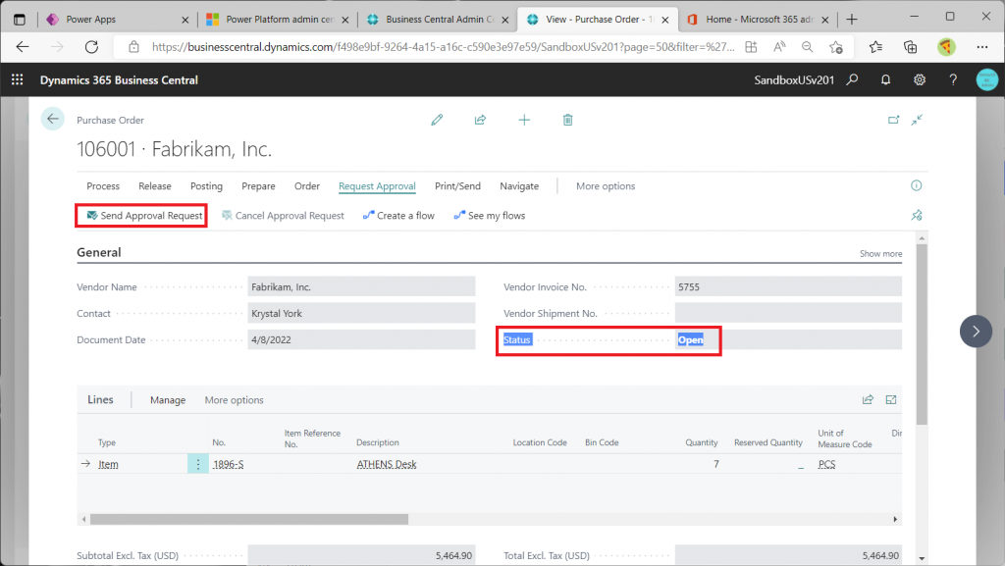Click the share icon above the order title

tap(480, 120)
